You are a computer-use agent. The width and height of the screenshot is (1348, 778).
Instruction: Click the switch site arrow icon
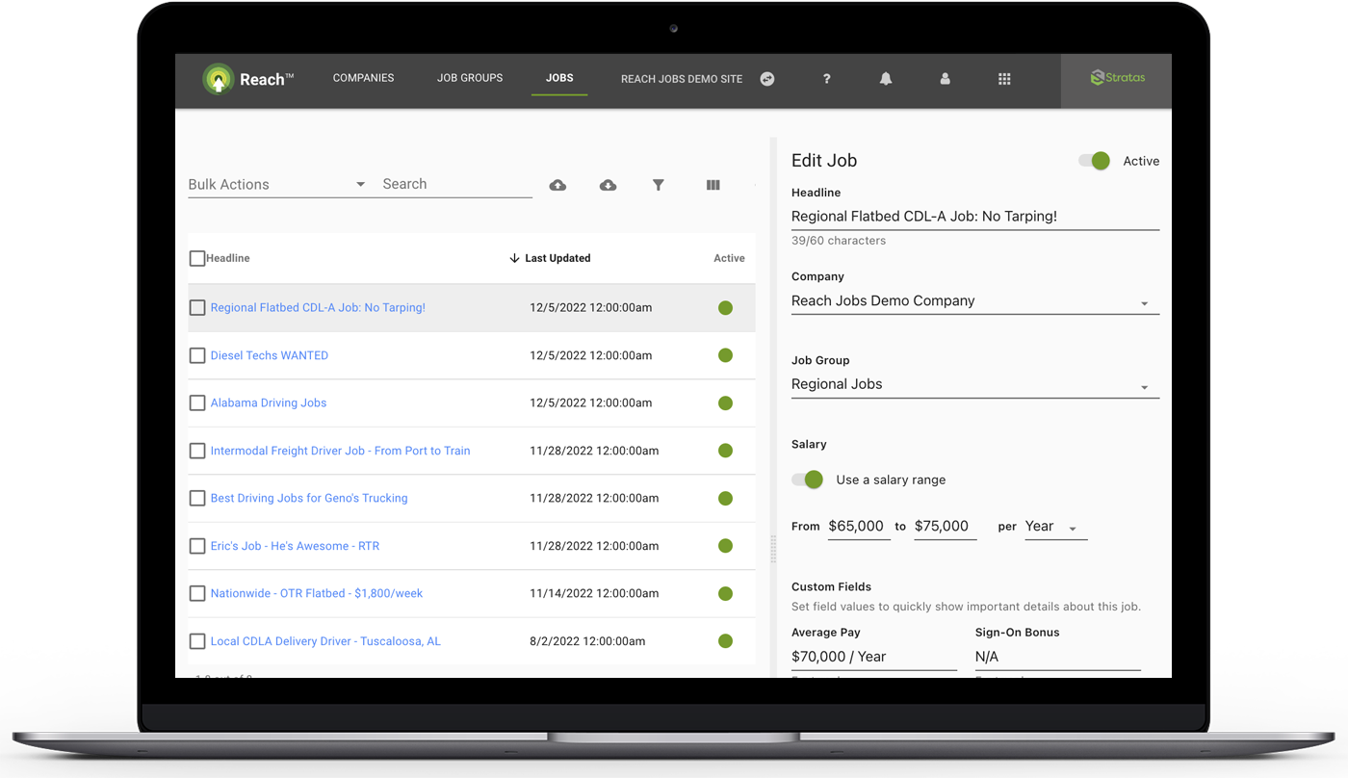point(767,79)
